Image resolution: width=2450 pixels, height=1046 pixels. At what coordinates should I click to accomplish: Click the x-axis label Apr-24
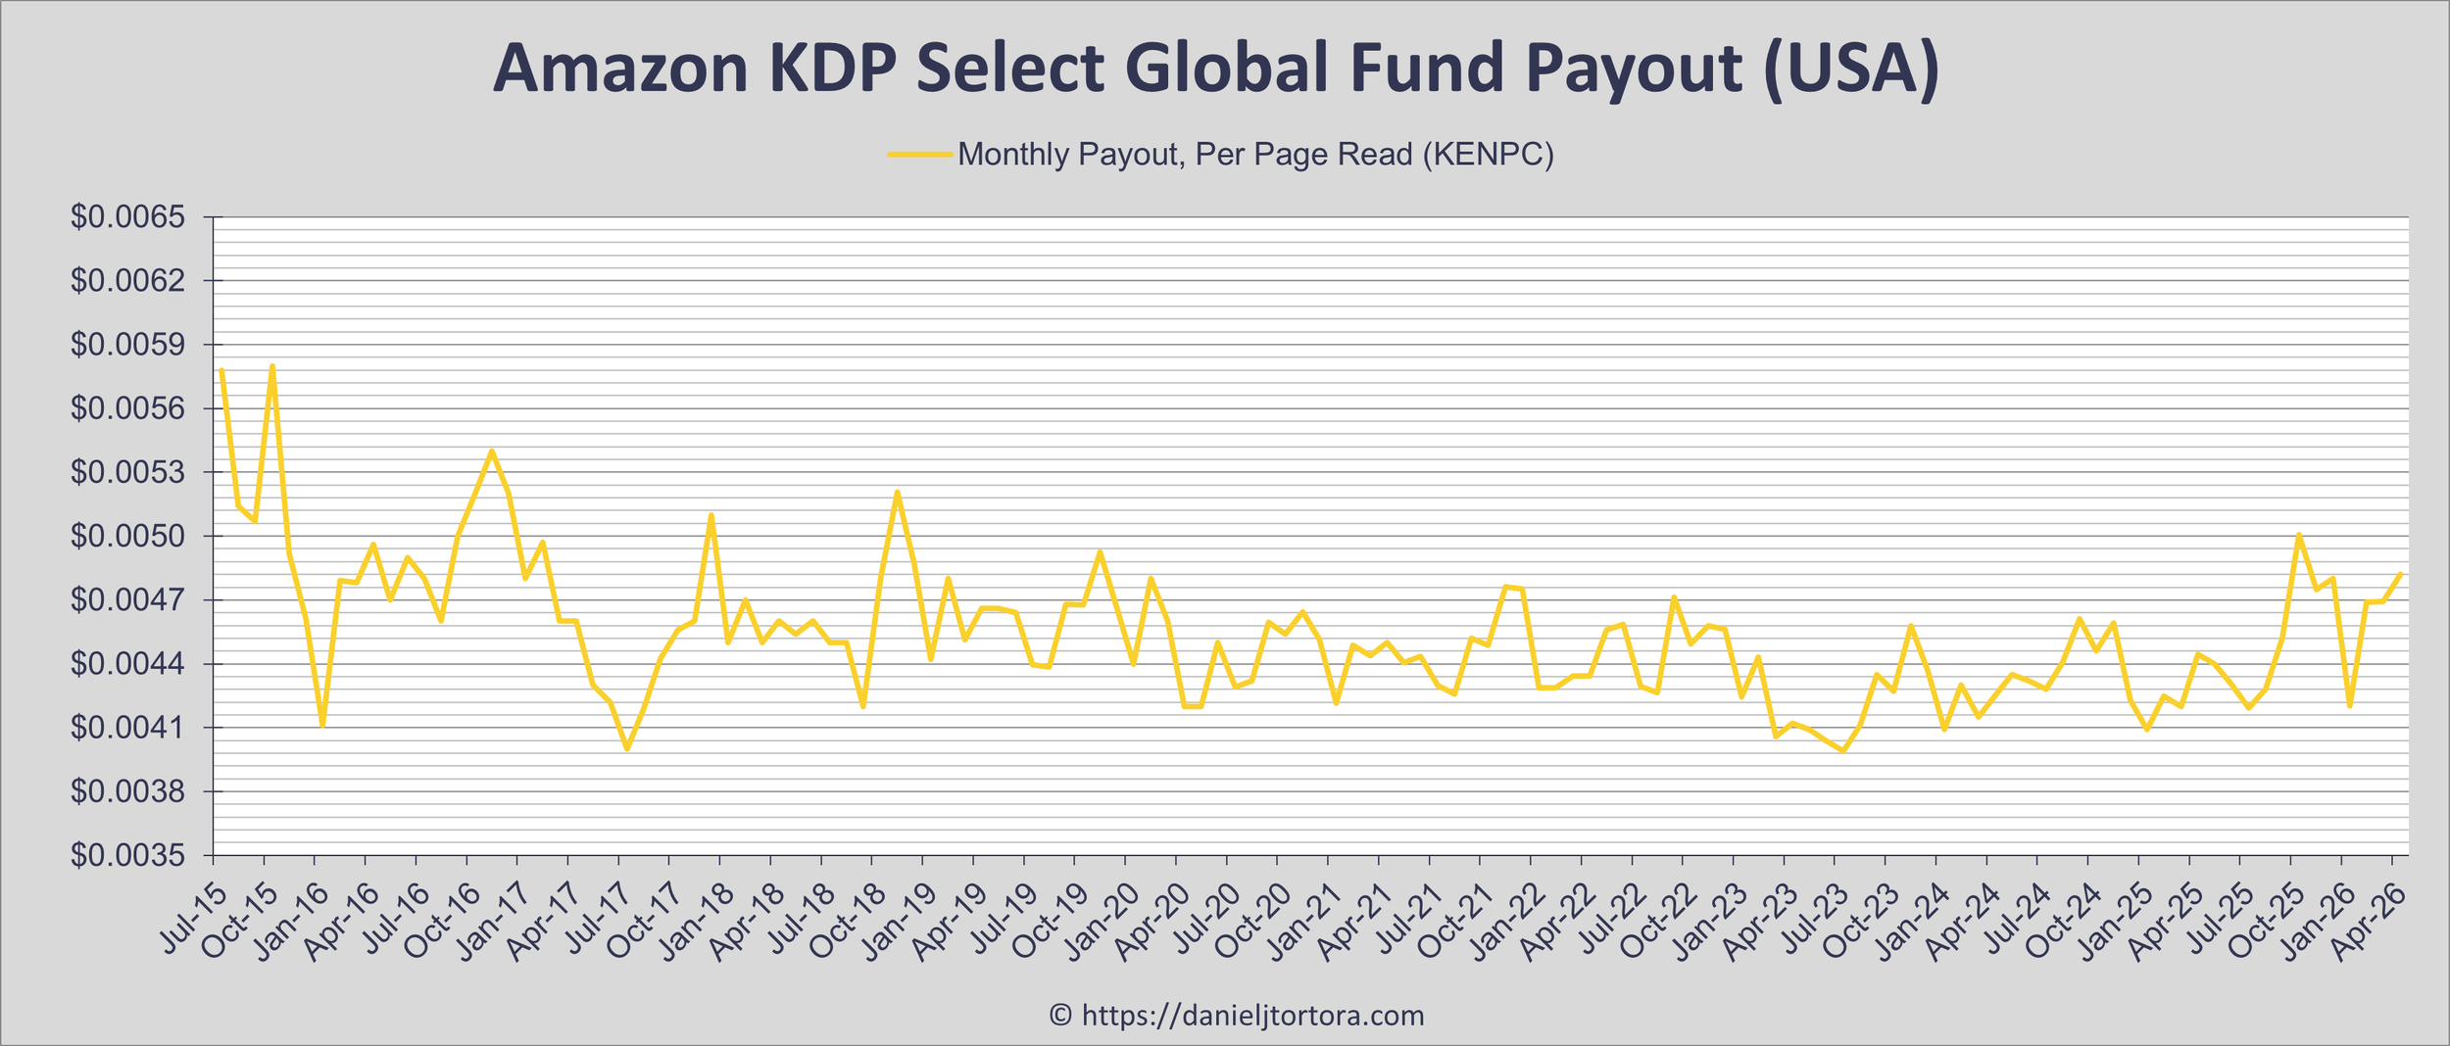pos(1964,922)
